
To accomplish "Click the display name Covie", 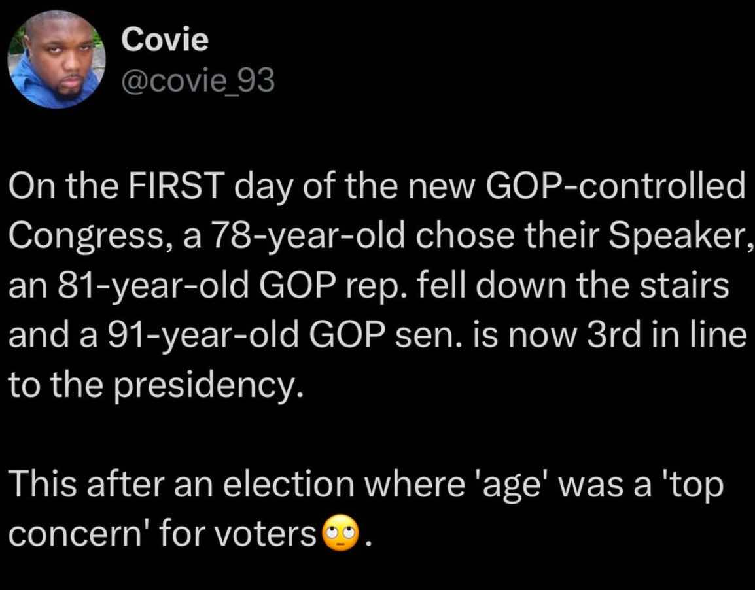I will pos(165,41).
